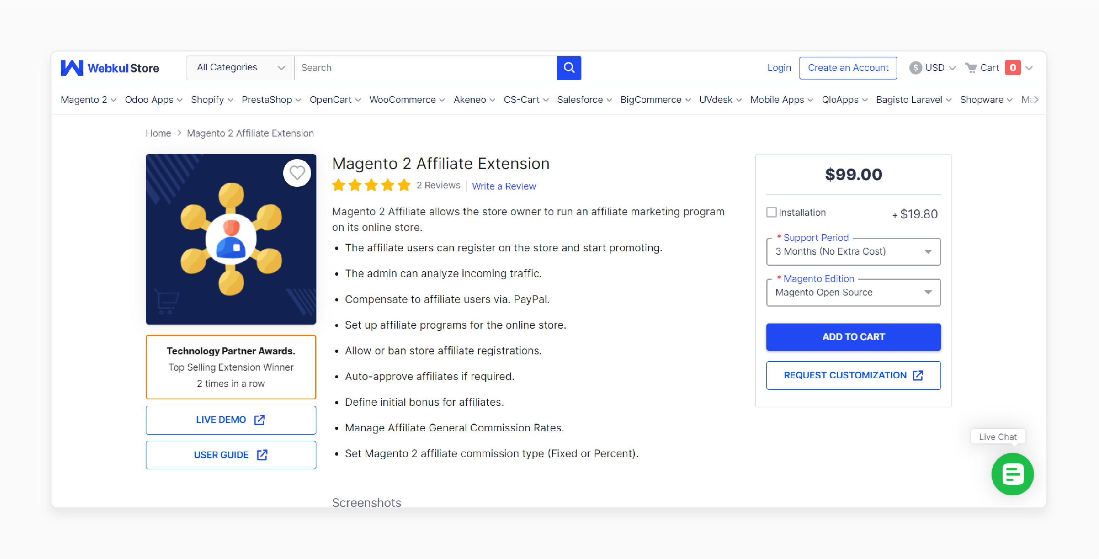This screenshot has width=1099, height=559.
Task: Open the Support Period dropdown
Action: pyautogui.click(x=853, y=251)
